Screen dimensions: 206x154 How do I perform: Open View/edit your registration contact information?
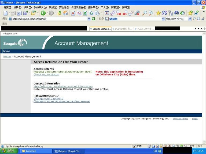click(x=63, y=86)
